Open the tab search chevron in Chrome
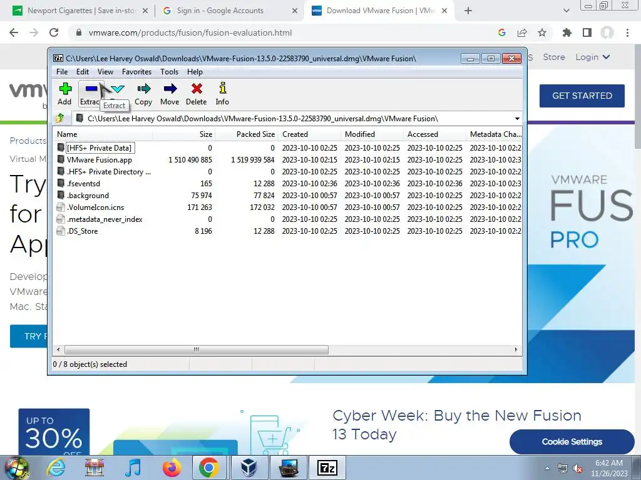The image size is (641, 480). tap(566, 11)
